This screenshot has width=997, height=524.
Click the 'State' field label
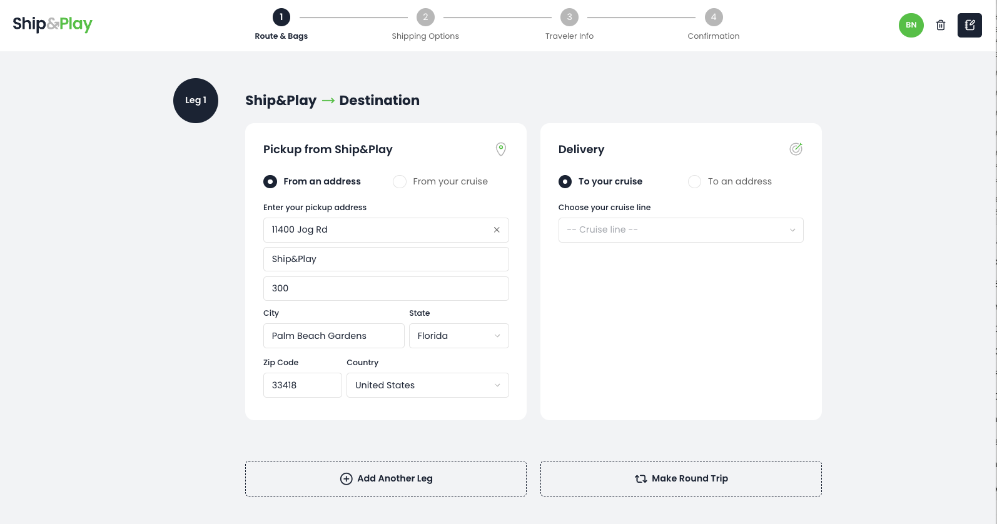point(419,313)
